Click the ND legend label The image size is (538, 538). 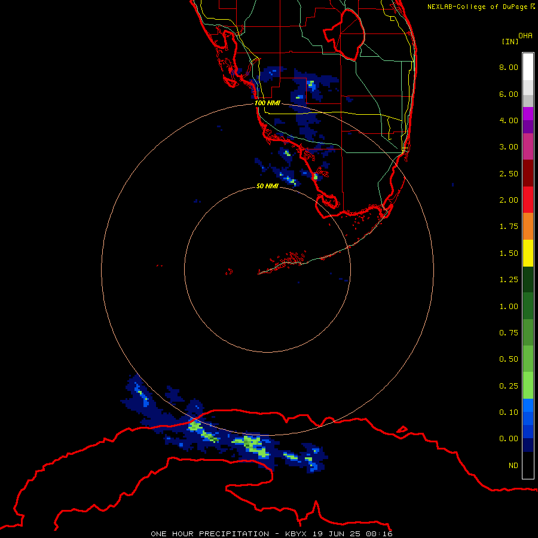coord(513,466)
